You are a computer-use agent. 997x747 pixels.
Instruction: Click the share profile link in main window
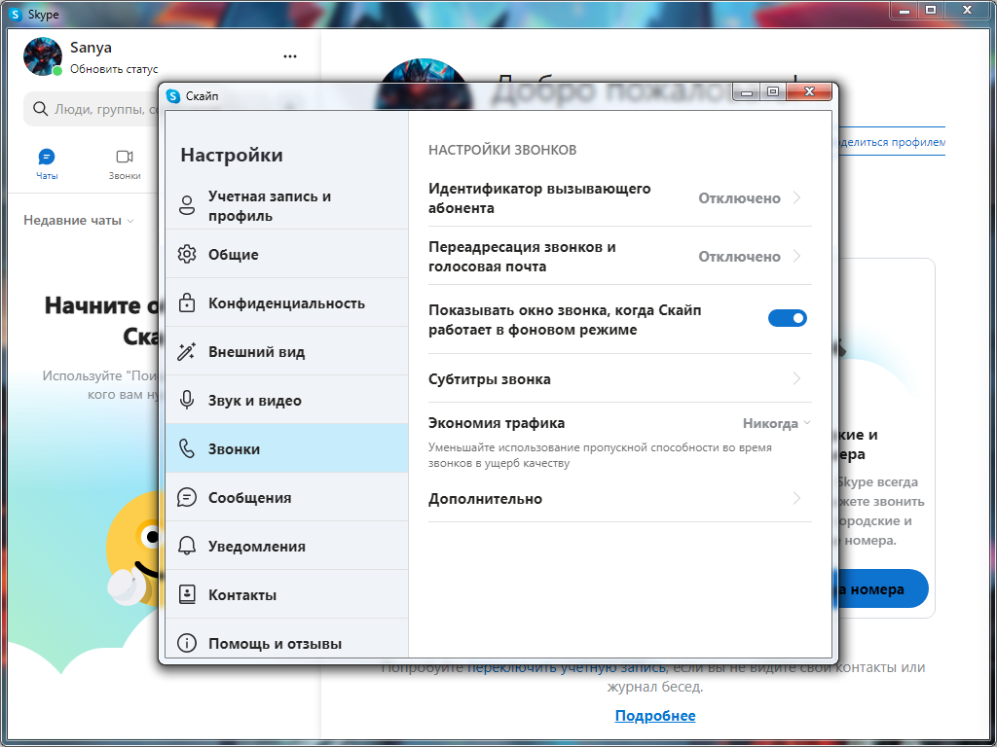point(892,142)
